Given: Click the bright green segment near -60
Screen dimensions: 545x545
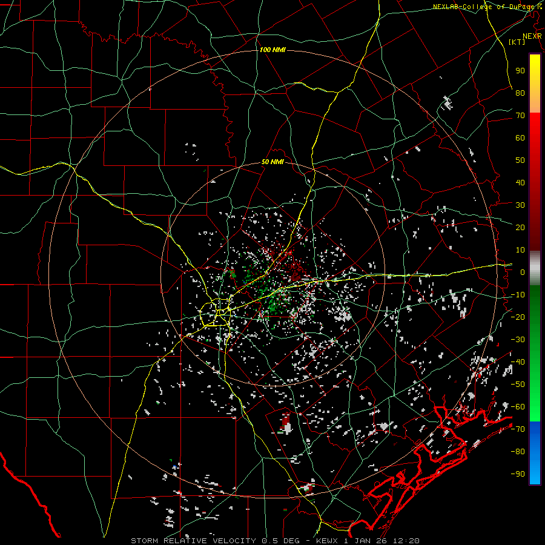Looking at the screenshot, I should 535,412.
